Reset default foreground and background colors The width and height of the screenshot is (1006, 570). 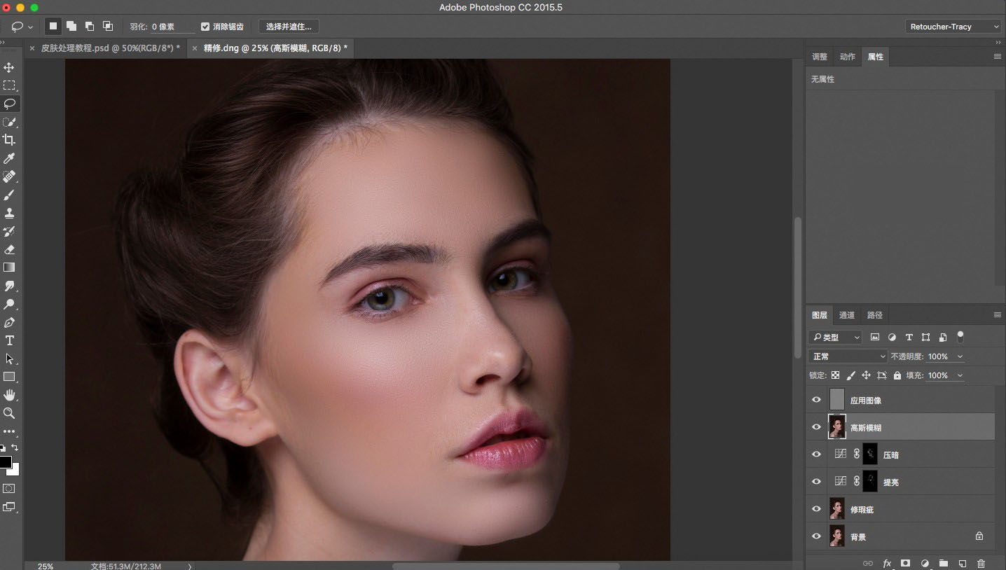[3, 447]
